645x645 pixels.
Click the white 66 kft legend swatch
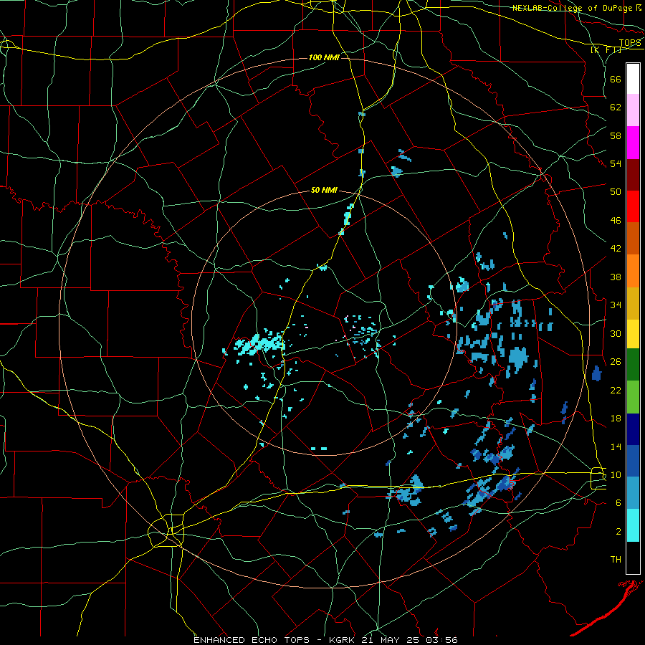633,79
